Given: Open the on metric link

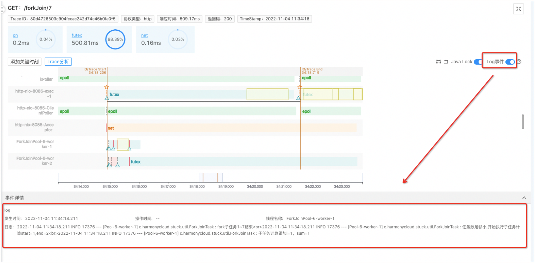Looking at the screenshot, I should click(x=15, y=35).
